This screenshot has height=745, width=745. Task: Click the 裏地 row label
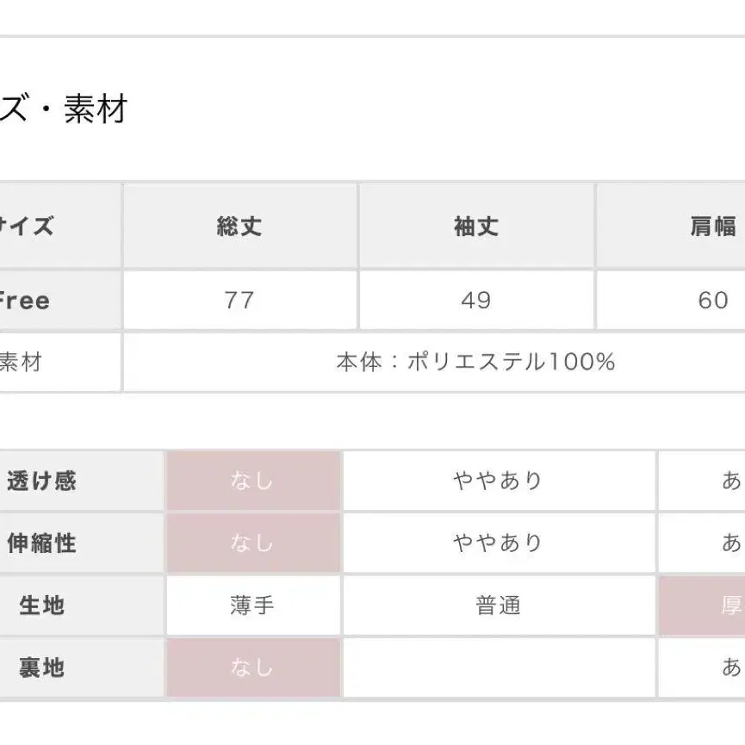pos(41,667)
